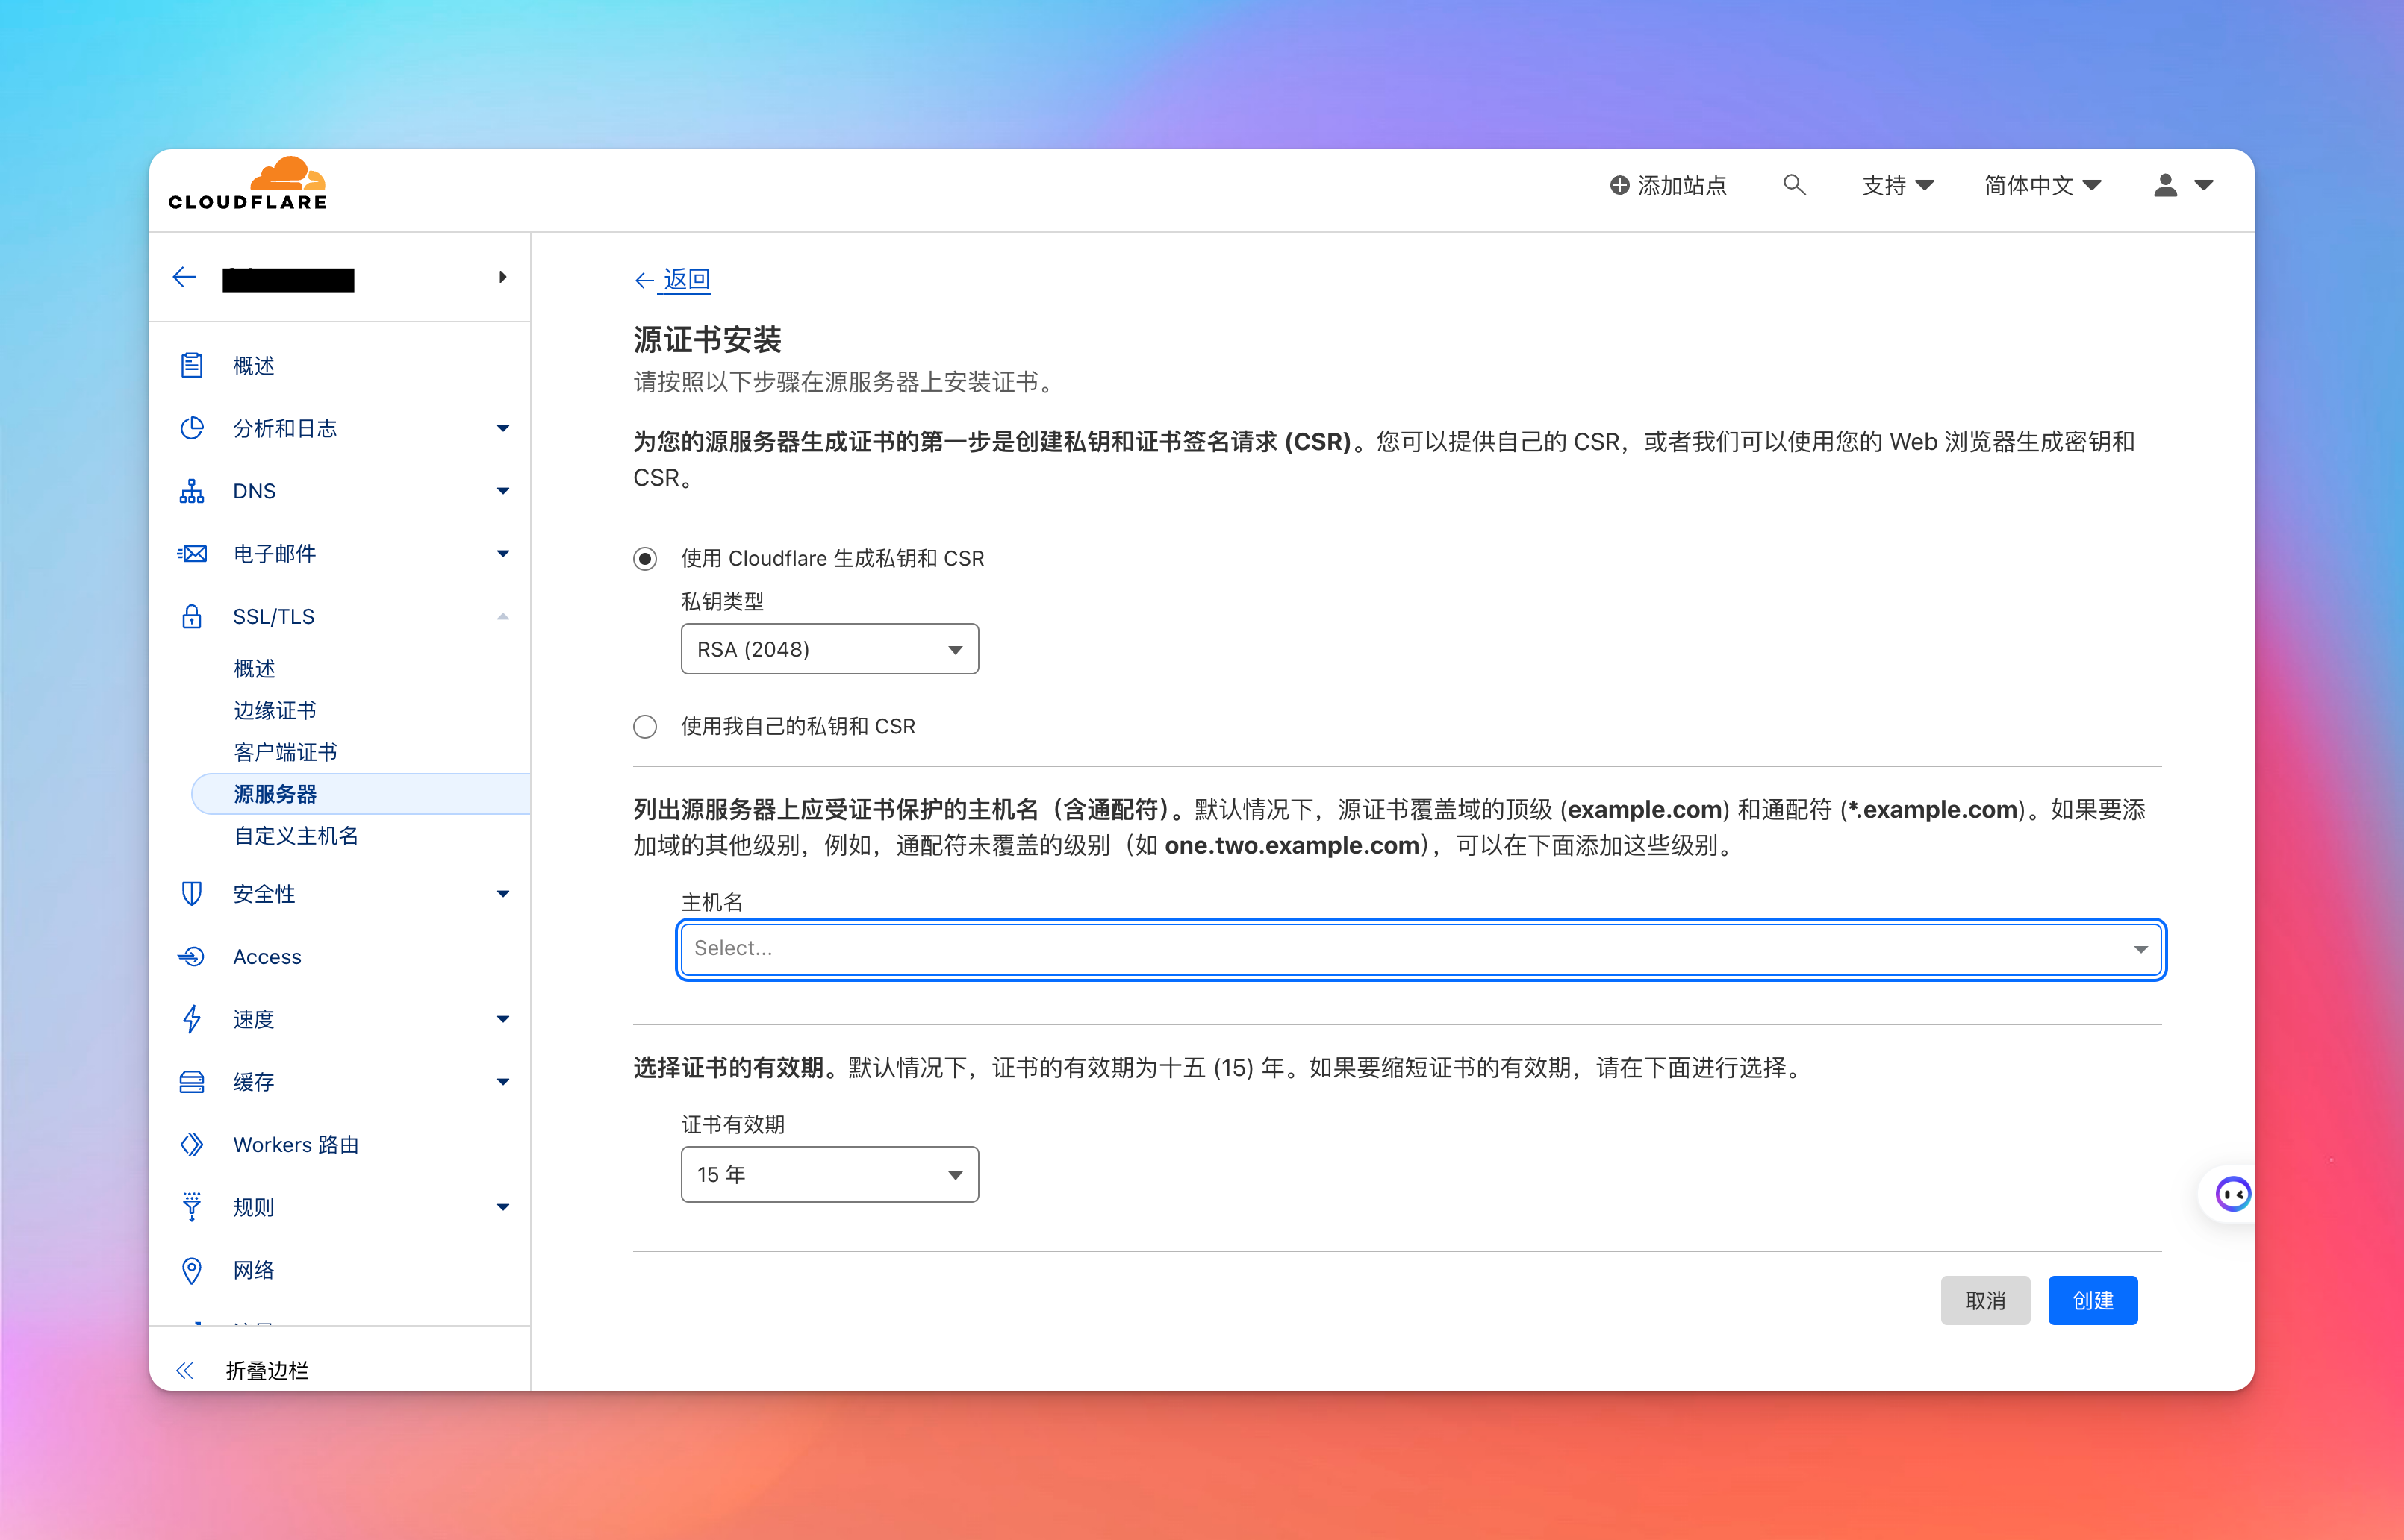Image resolution: width=2404 pixels, height=1540 pixels.
Task: Click the double-chevron collapse sidebar icon
Action: point(184,1370)
